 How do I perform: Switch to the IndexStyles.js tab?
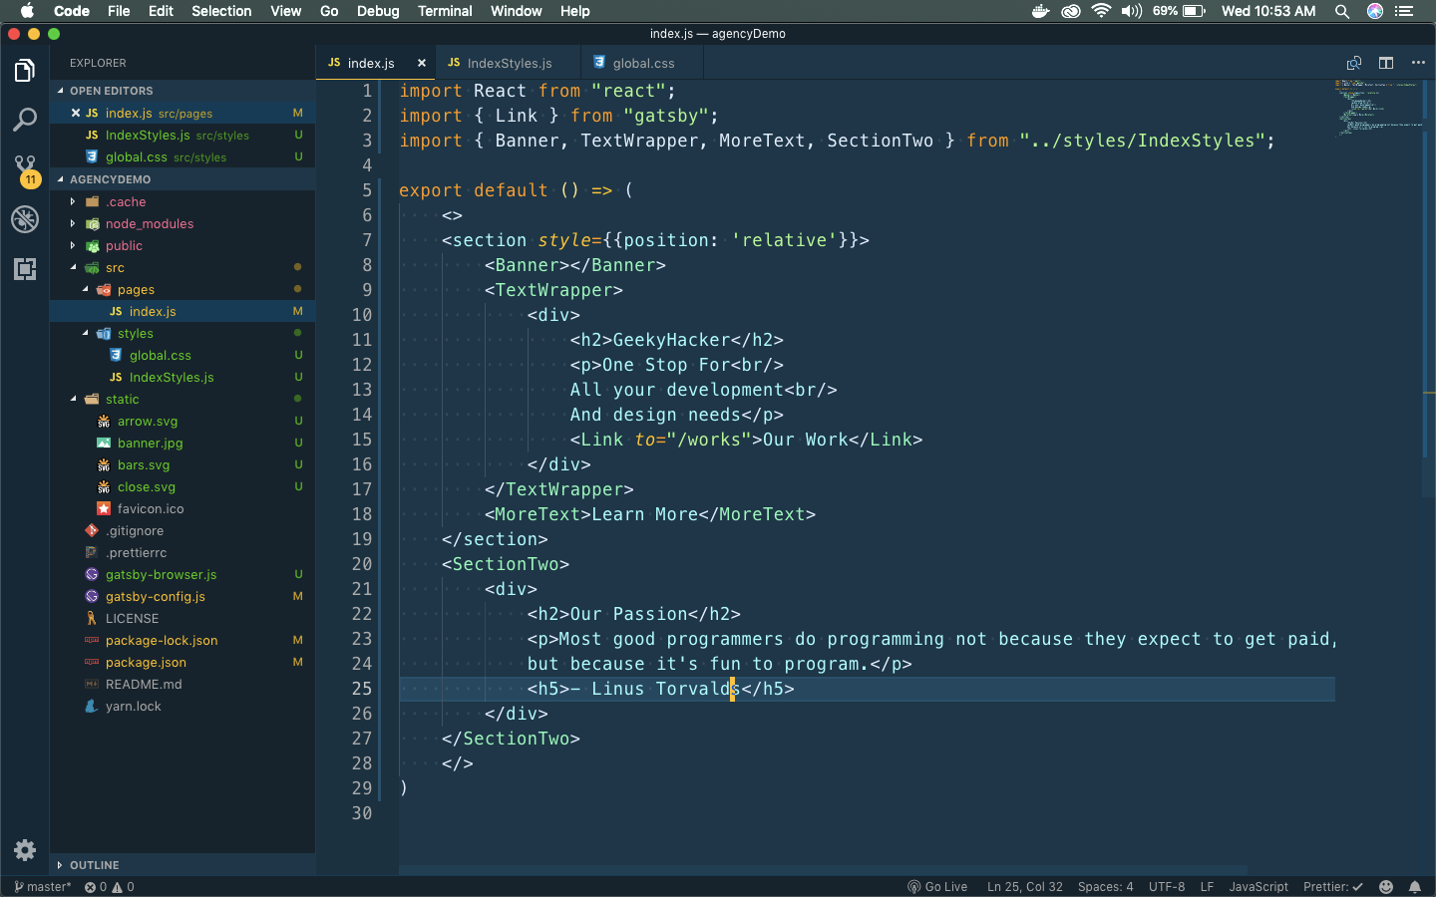(x=509, y=63)
